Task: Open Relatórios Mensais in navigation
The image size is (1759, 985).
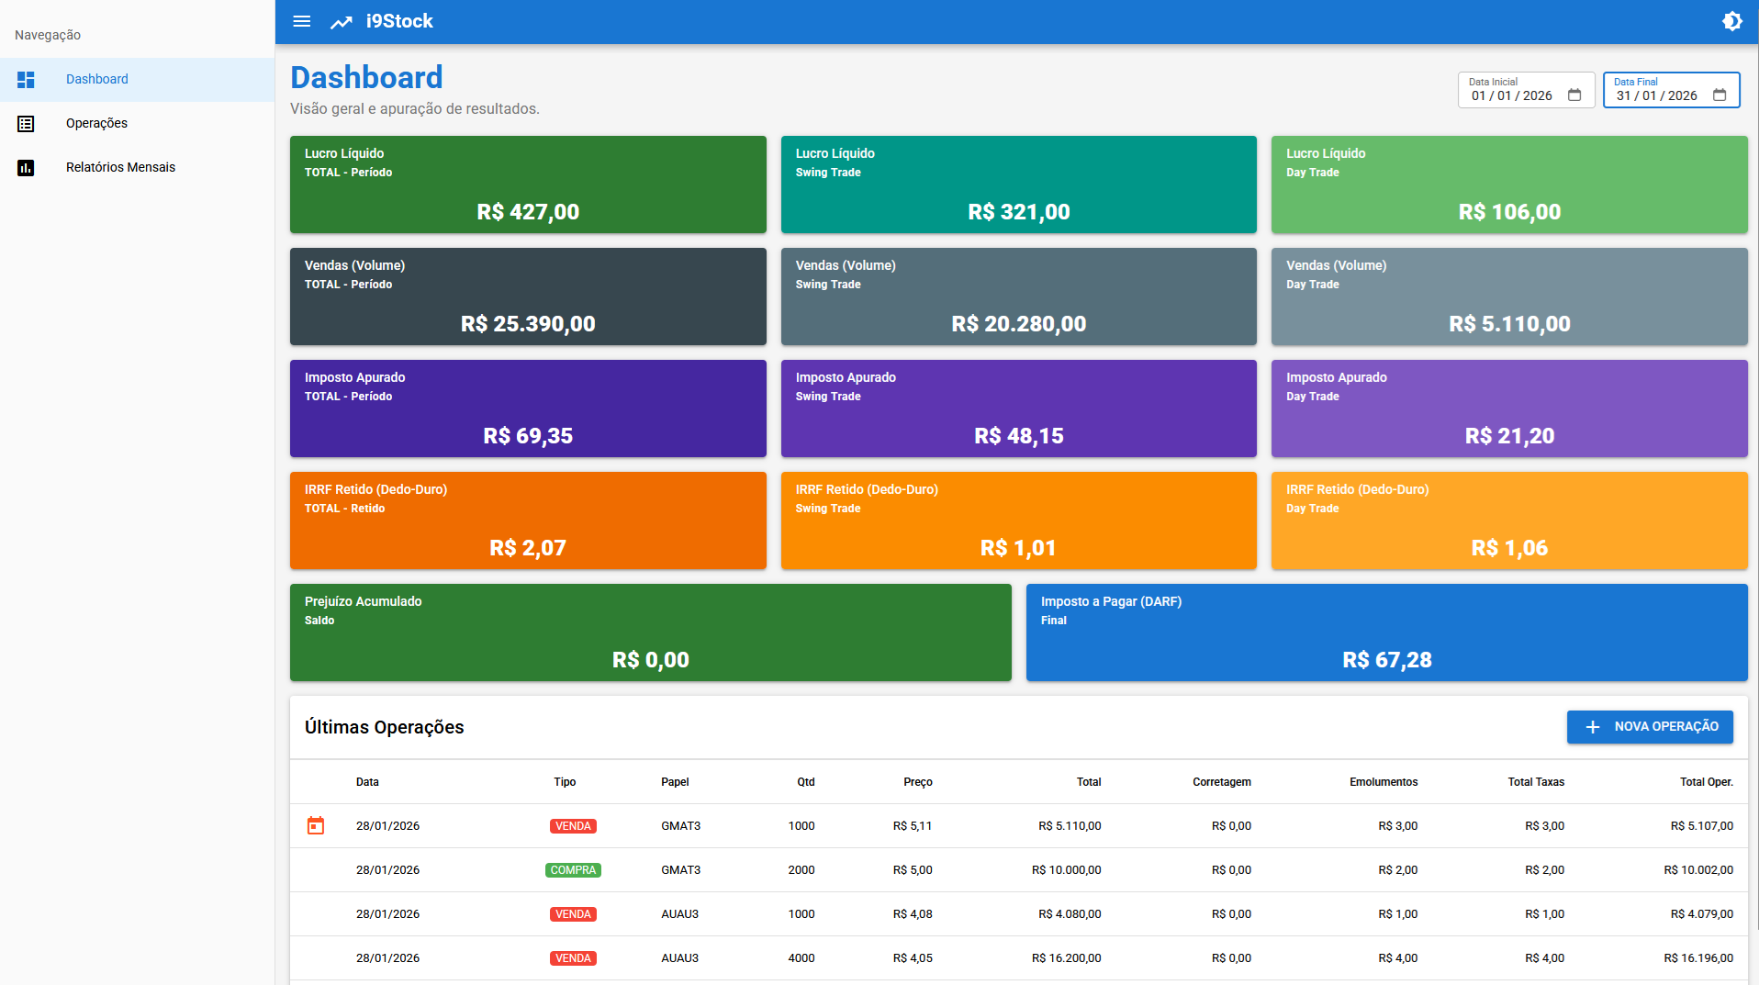Action: point(138,168)
